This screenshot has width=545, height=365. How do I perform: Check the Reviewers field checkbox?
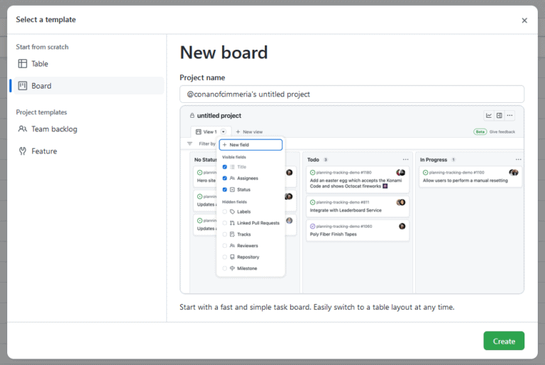click(x=224, y=246)
